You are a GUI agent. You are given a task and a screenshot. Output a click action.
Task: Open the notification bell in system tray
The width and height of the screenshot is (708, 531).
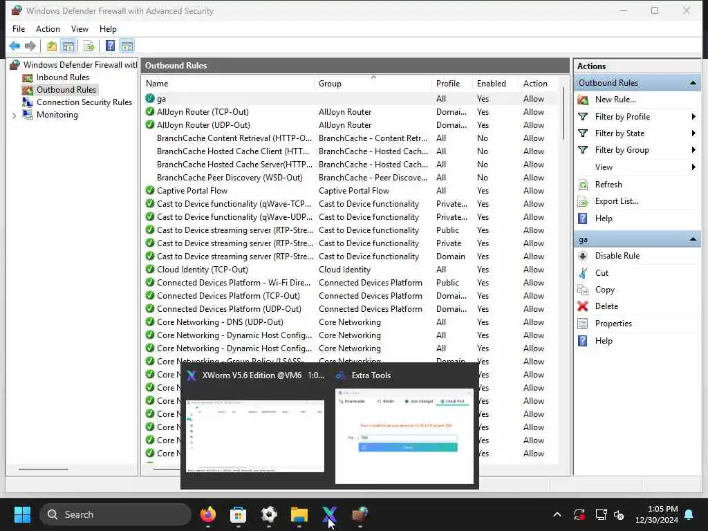(689, 514)
